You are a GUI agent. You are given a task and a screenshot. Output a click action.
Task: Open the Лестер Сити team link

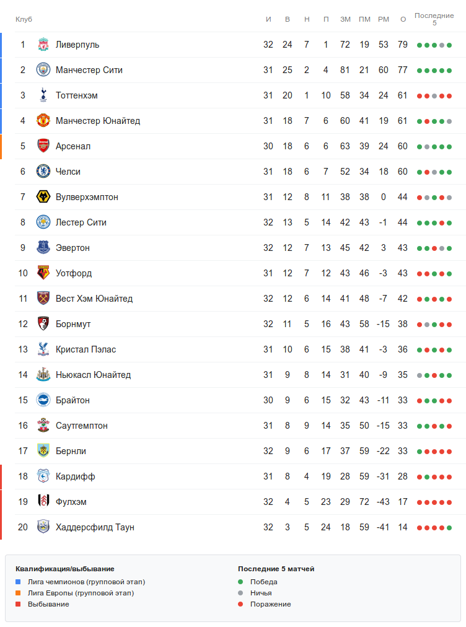coord(81,222)
